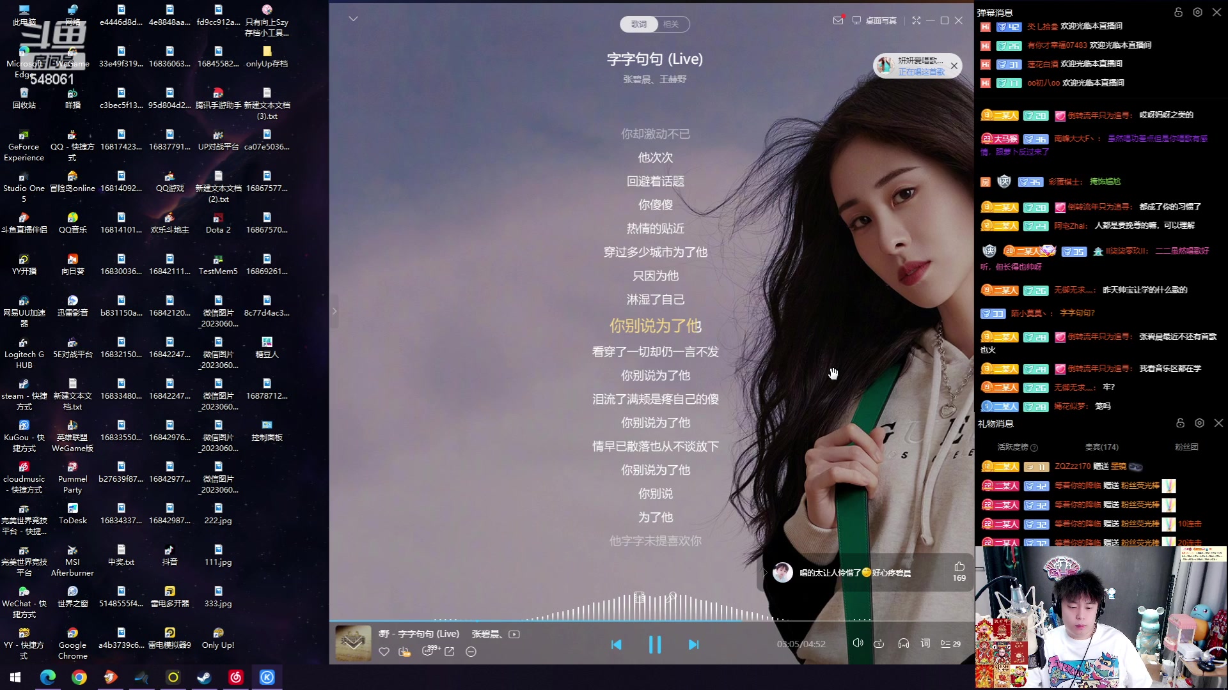Select the 回收站 recycle bin icon

24,98
